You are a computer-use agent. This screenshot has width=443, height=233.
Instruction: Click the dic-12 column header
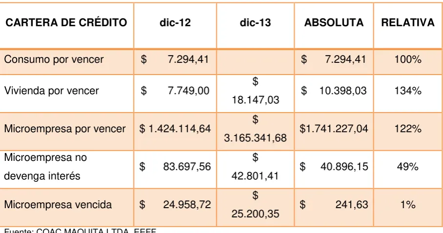tap(175, 22)
